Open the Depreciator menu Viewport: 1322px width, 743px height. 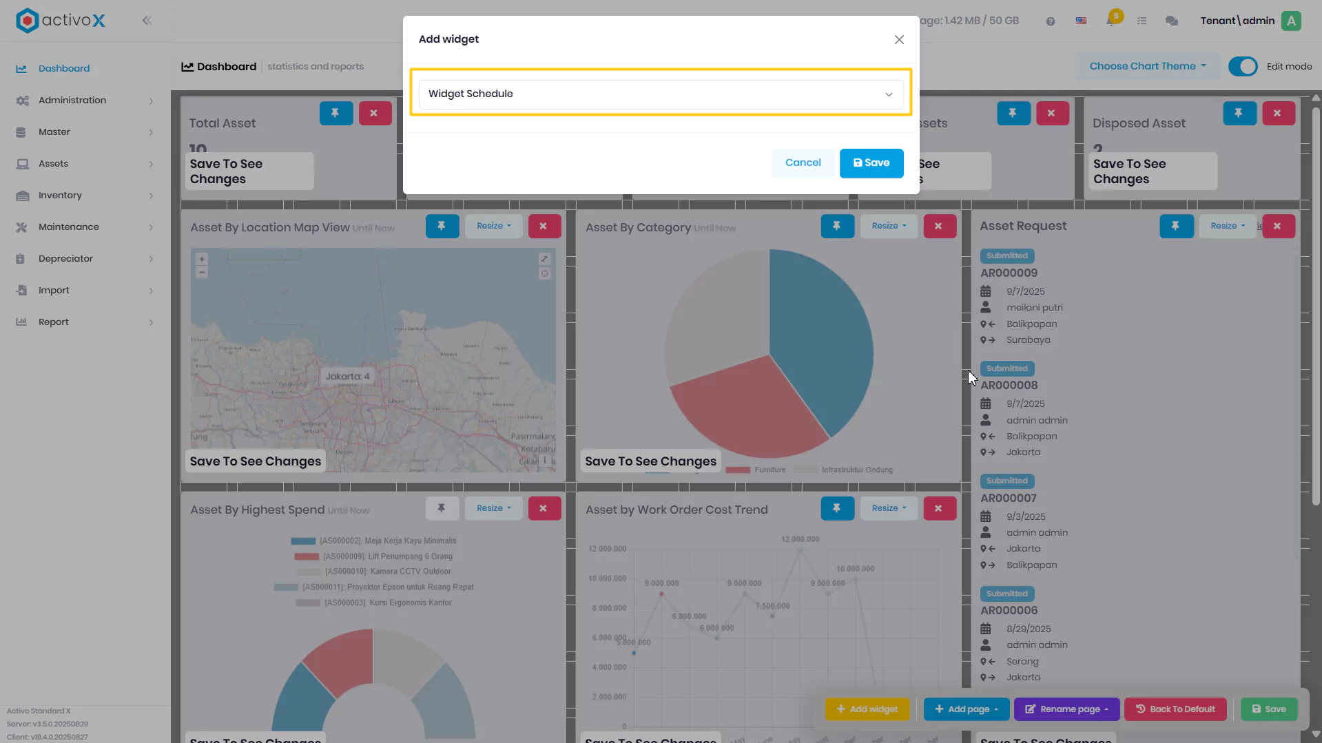[85, 259]
